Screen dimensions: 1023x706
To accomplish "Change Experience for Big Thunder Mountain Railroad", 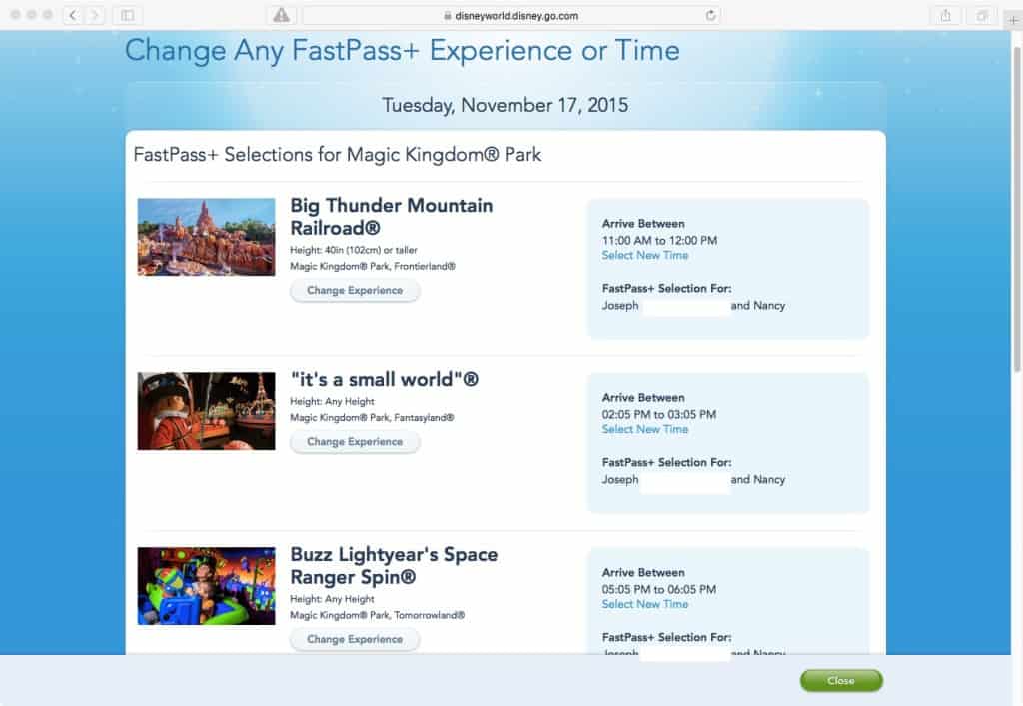I will coord(355,291).
